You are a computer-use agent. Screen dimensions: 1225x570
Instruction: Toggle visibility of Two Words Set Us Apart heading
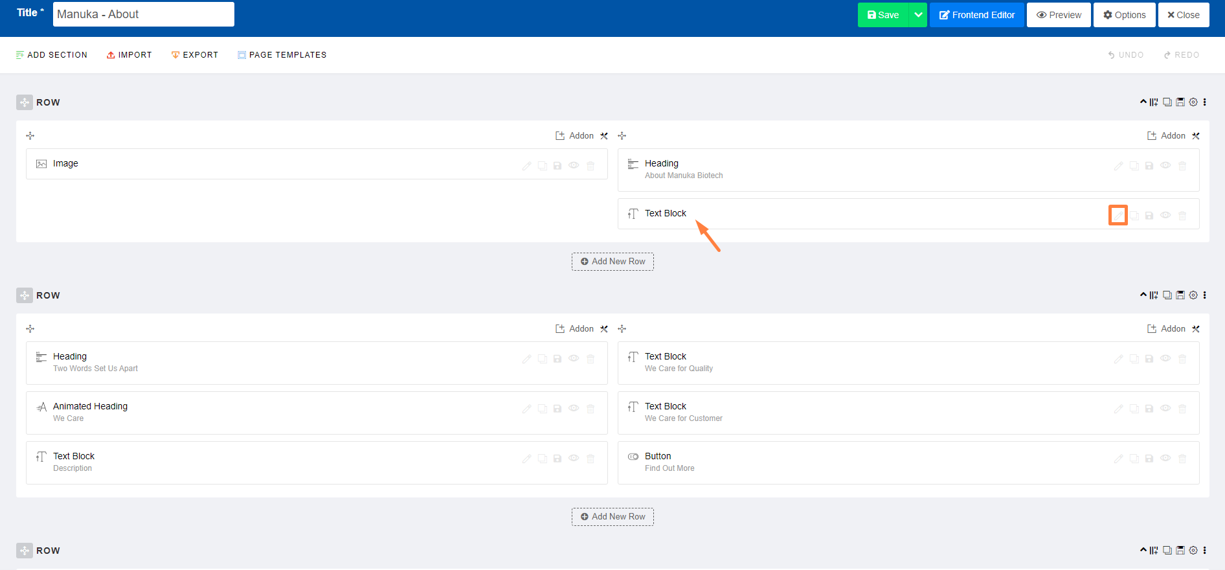[x=574, y=359]
